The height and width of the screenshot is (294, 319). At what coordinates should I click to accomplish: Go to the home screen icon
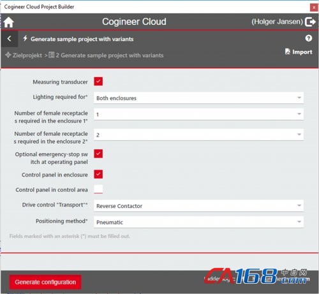[x=9, y=22]
